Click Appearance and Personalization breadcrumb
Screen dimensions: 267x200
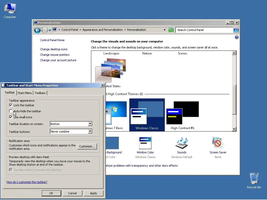(102, 30)
